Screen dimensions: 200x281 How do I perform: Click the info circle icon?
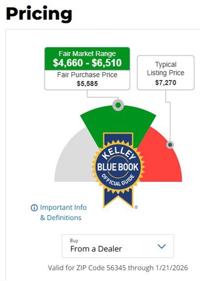(34, 208)
